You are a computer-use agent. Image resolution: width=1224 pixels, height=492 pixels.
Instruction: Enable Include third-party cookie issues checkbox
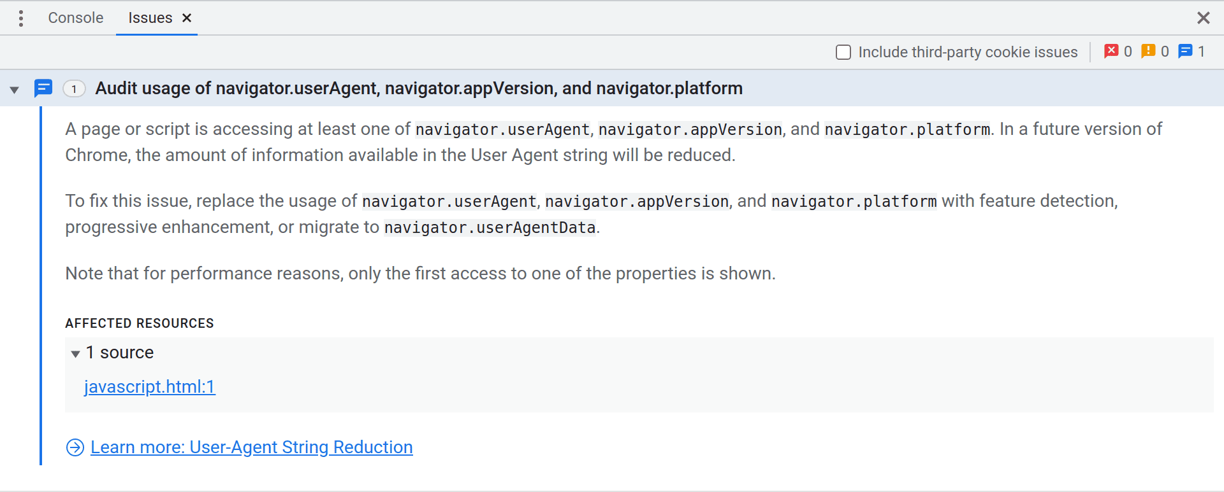pos(843,52)
